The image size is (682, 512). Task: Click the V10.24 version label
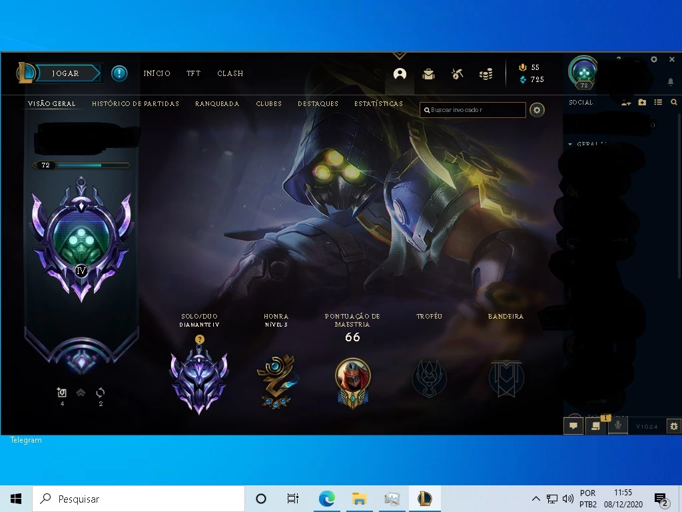pyautogui.click(x=647, y=427)
